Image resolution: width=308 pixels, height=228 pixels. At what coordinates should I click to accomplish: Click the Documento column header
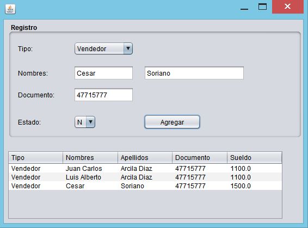200,158
